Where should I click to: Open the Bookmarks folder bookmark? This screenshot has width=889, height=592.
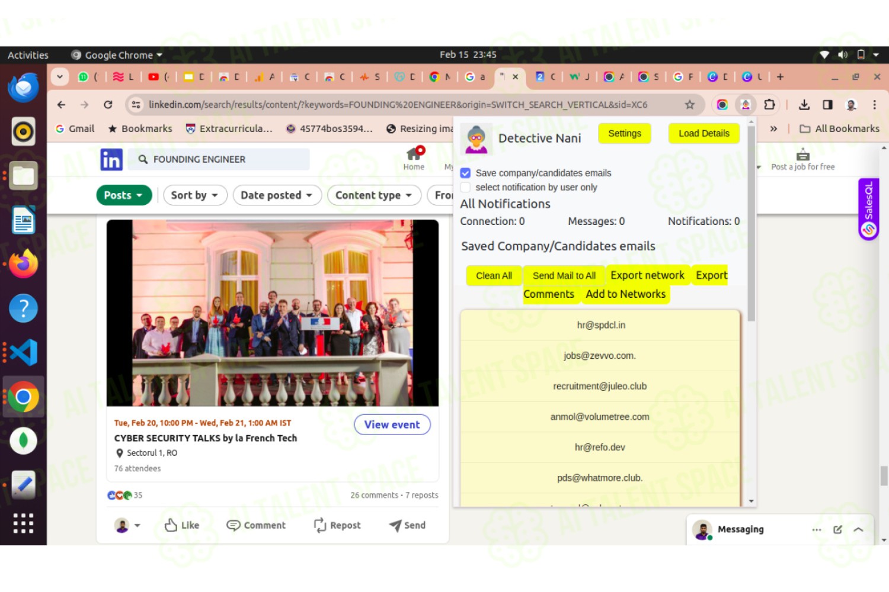(x=140, y=128)
